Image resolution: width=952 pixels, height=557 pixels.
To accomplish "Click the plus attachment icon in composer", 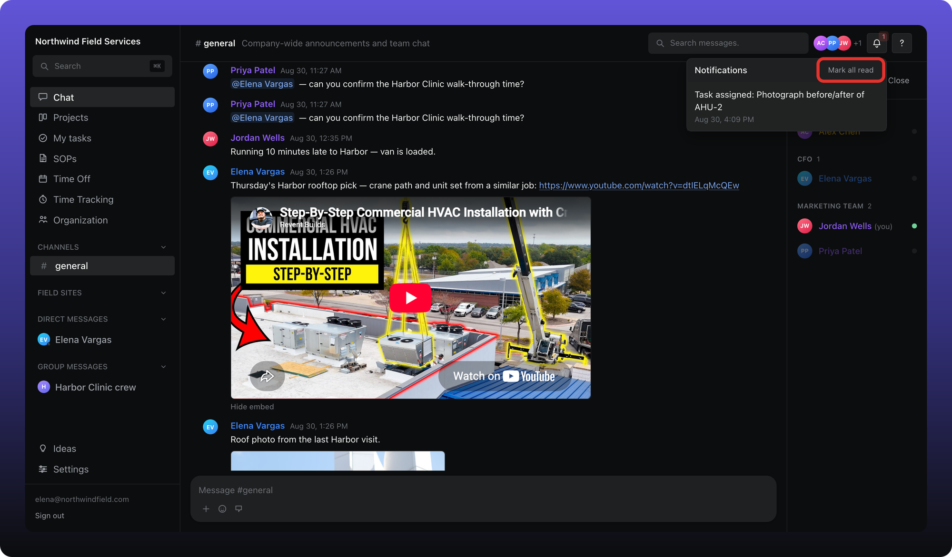I will [x=206, y=509].
